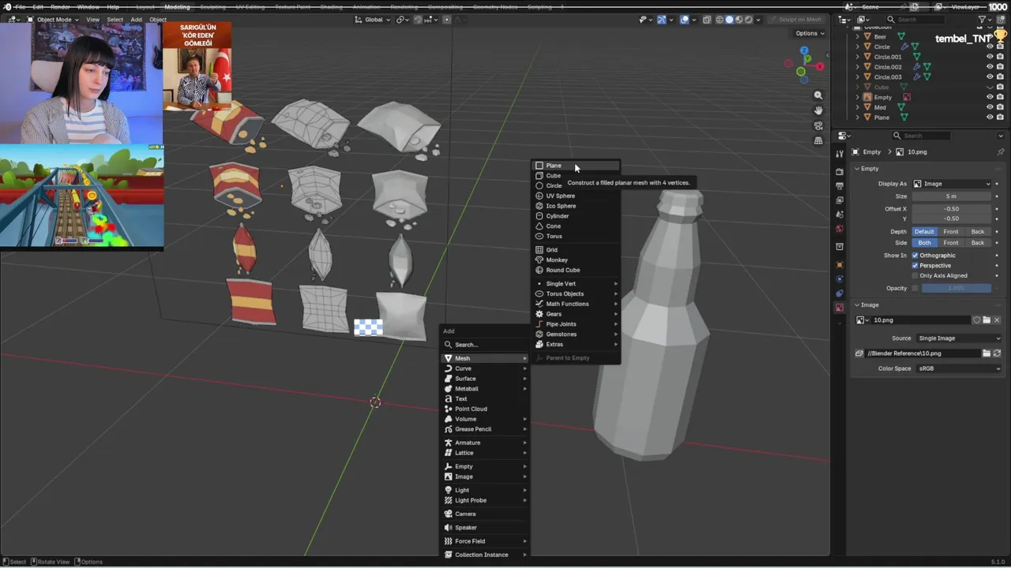Click the Offset X value field

[952, 209]
